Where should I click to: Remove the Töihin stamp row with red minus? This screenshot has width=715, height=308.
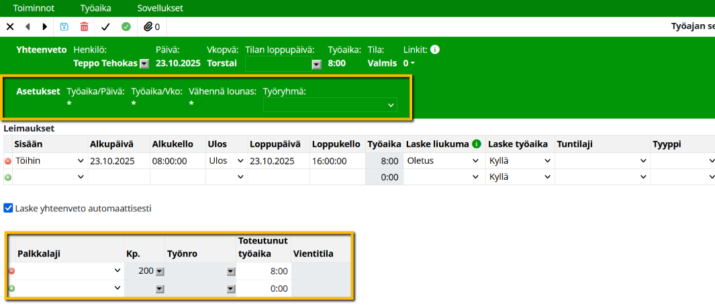point(8,162)
